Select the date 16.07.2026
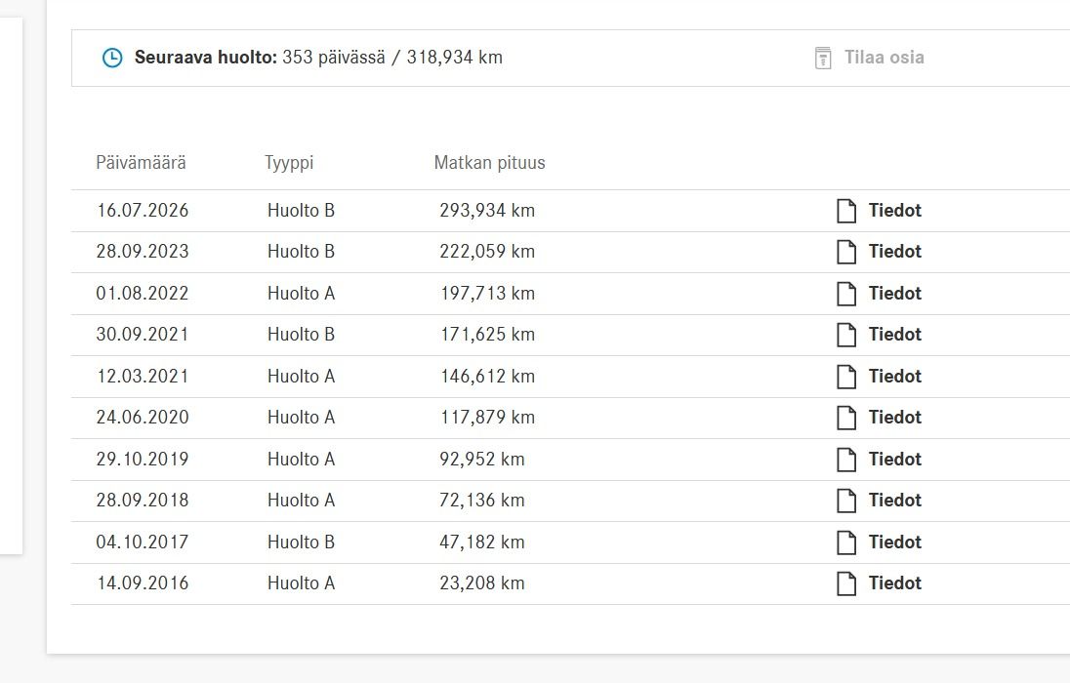The image size is (1070, 683). click(x=143, y=210)
